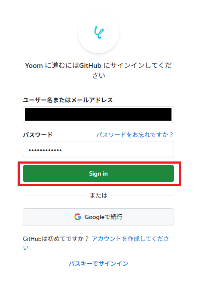Focus the password input field
The image size is (202, 283).
pyautogui.click(x=98, y=149)
